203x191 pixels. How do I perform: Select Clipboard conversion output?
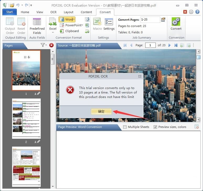coord(69,31)
